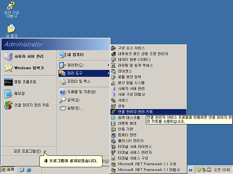The height and width of the screenshot is (174, 233).
Task: Click the VM tools tray icon
Action: click(x=209, y=170)
